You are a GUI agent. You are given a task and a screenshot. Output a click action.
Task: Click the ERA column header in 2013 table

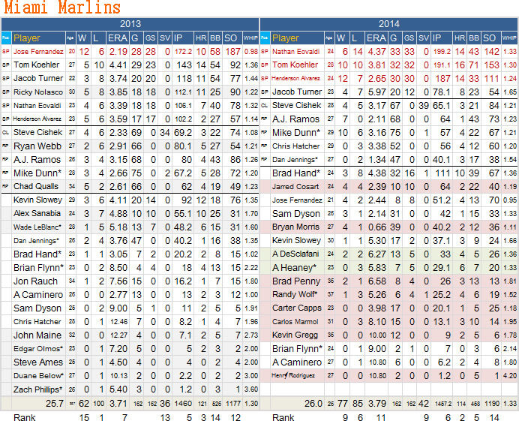click(x=118, y=38)
